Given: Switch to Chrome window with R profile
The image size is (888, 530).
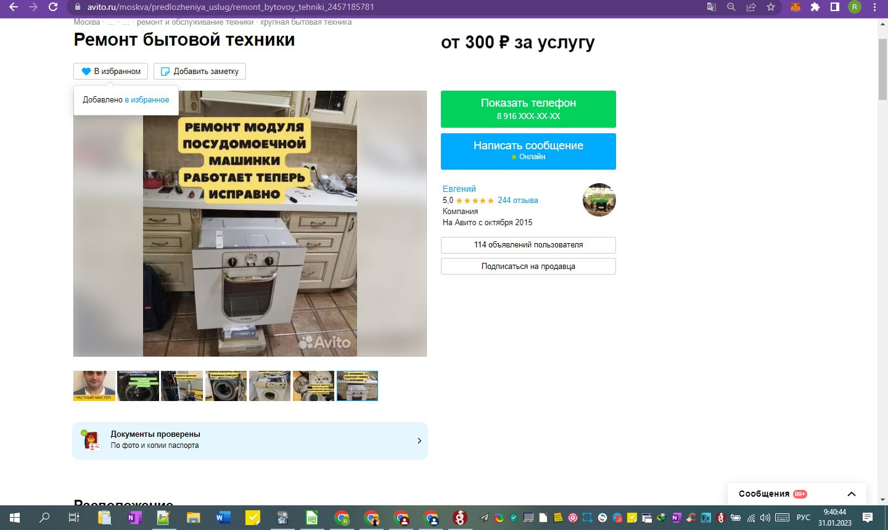Looking at the screenshot, I should 342,518.
